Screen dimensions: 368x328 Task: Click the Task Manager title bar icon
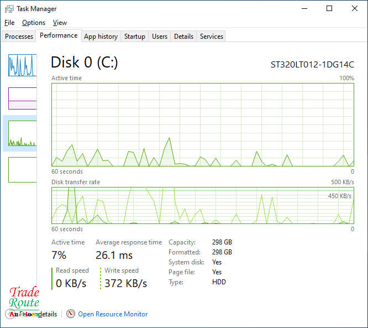click(9, 9)
